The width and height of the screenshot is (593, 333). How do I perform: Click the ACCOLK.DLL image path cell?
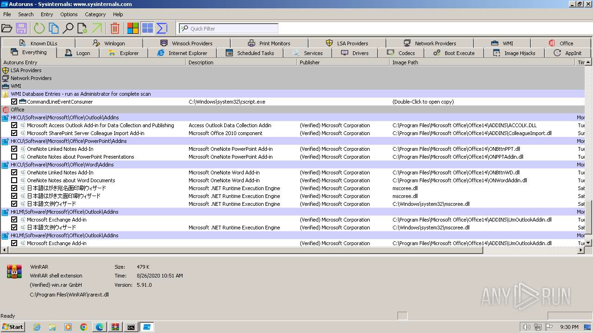464,125
